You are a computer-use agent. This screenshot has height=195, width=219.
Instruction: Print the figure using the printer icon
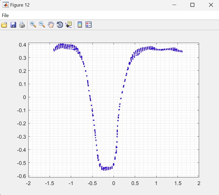[x=22, y=25]
